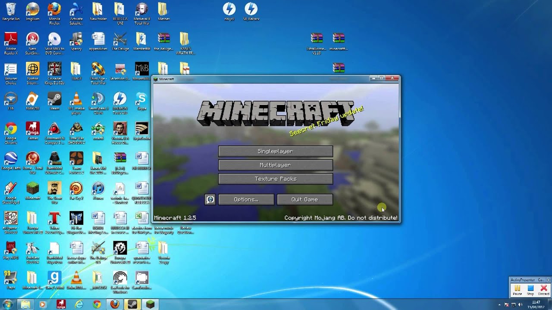Open the Multiplayer menu in Minecraft
552x310 pixels.
tap(276, 165)
